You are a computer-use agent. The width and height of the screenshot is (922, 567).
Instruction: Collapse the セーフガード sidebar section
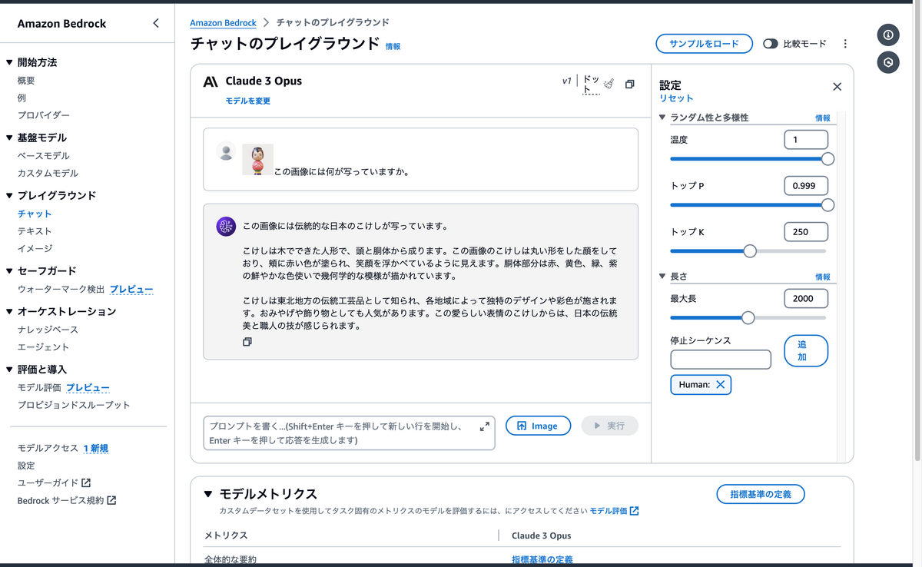coord(9,271)
